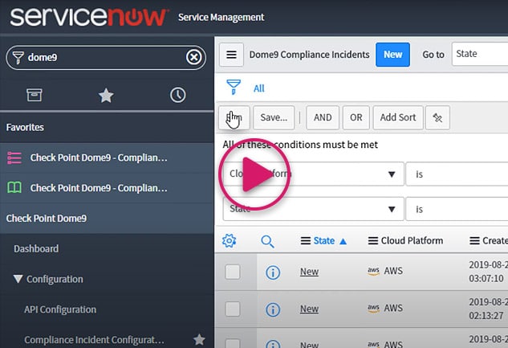This screenshot has height=348, width=508.
Task: Click Dome9 Compliance Incidents list title
Action: (x=309, y=55)
